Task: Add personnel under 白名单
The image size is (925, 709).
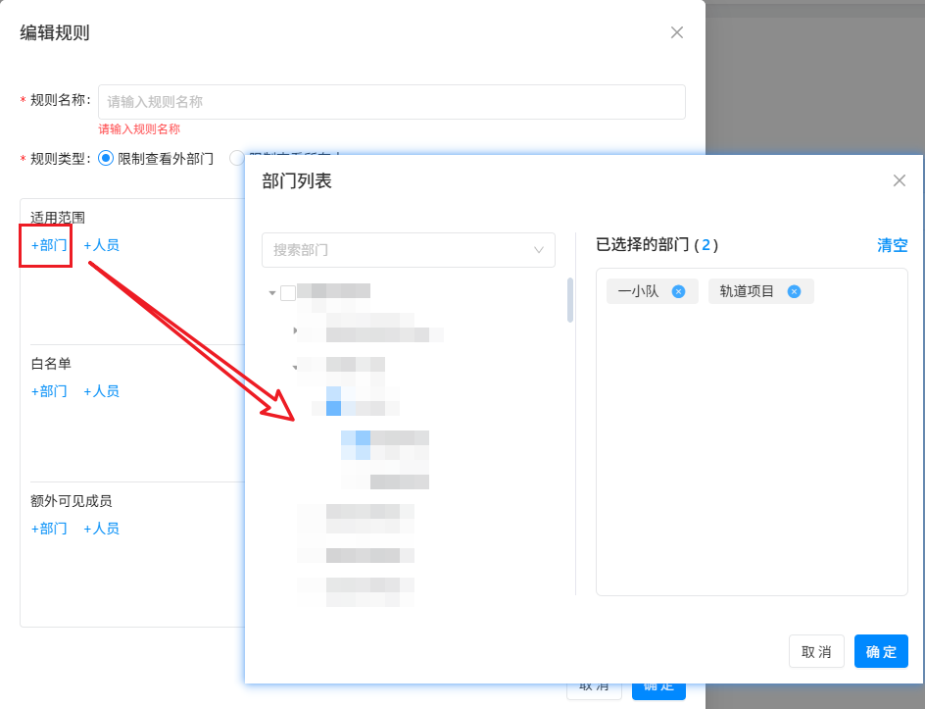Action: 101,391
